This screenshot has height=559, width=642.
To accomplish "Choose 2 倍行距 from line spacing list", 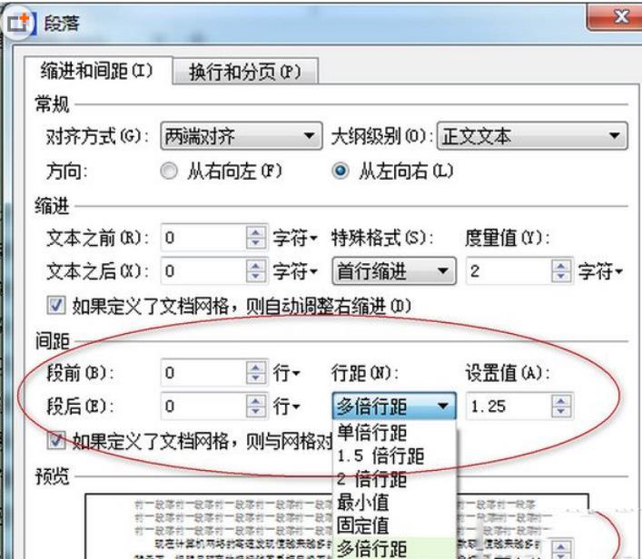I will 394,479.
